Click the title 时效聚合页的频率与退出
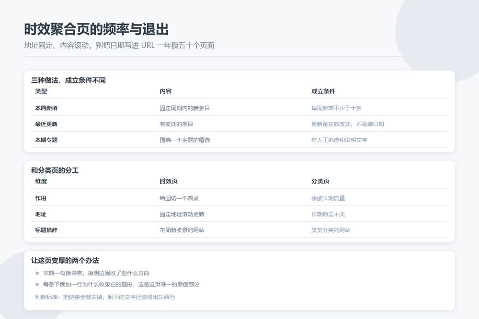Viewport: 479px width, 319px height. 96,29
